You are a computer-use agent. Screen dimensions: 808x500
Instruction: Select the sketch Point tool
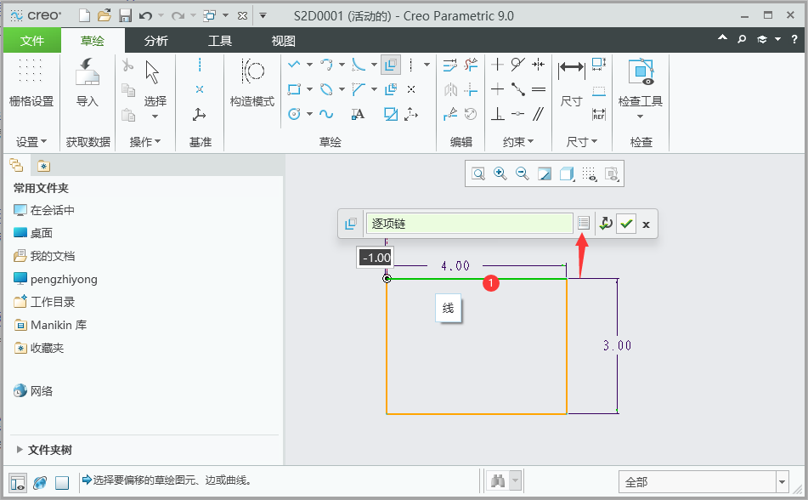[x=411, y=89]
